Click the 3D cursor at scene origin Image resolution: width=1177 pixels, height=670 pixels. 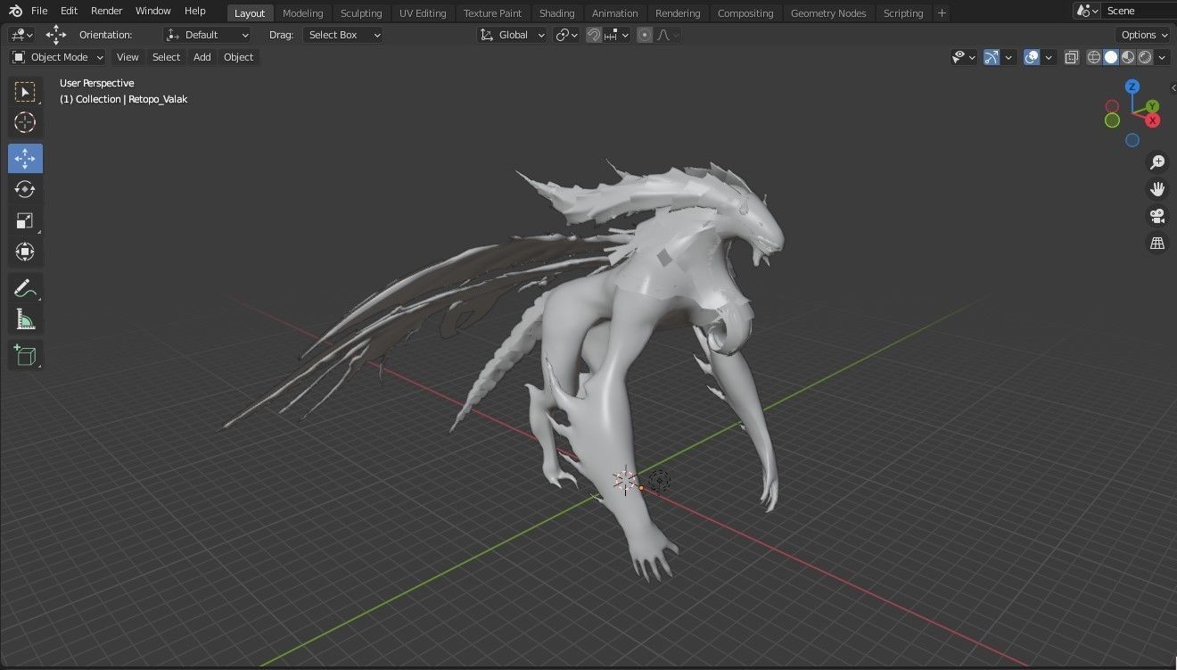pyautogui.click(x=626, y=482)
